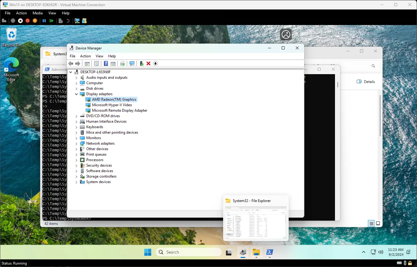Click the PowerShell taskbar icon
The width and height of the screenshot is (417, 267).
[269, 252]
